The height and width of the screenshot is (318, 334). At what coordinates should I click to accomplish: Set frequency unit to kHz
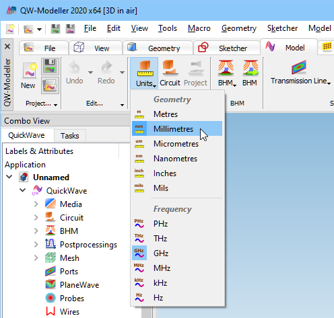pyautogui.click(x=177, y=283)
